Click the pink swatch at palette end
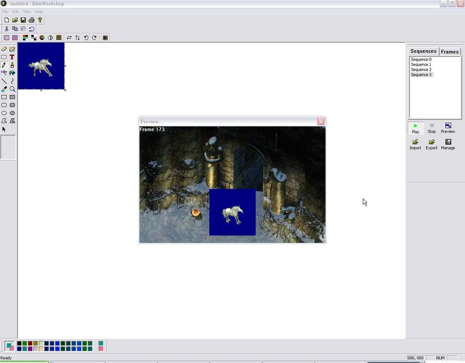The width and height of the screenshot is (465, 363). [101, 348]
